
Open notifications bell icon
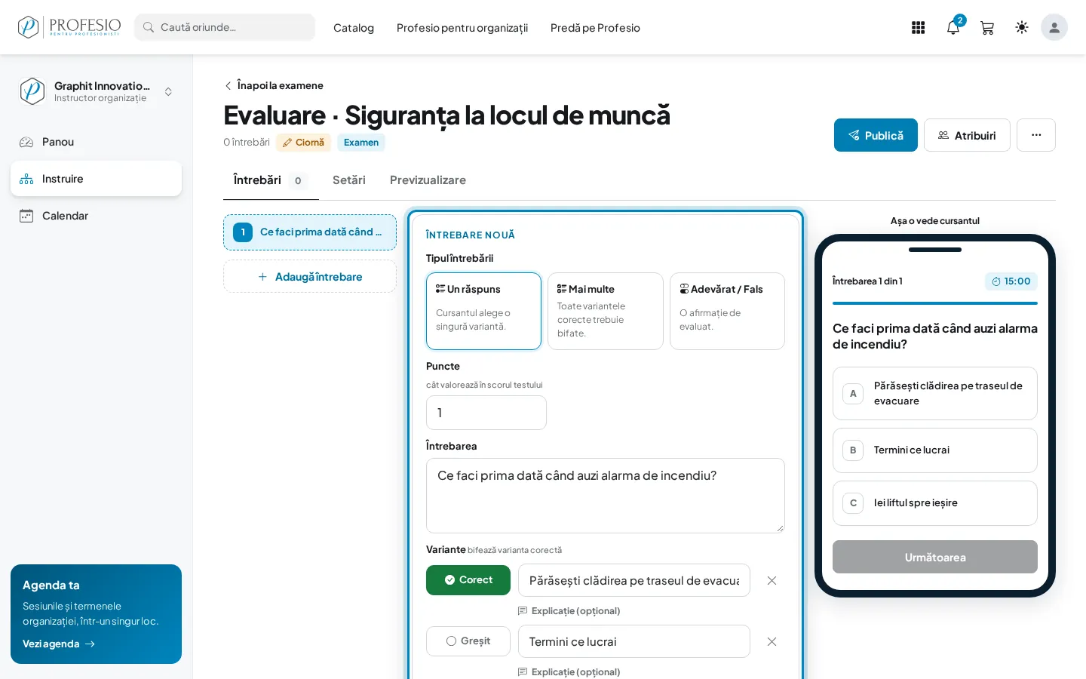pos(953,28)
